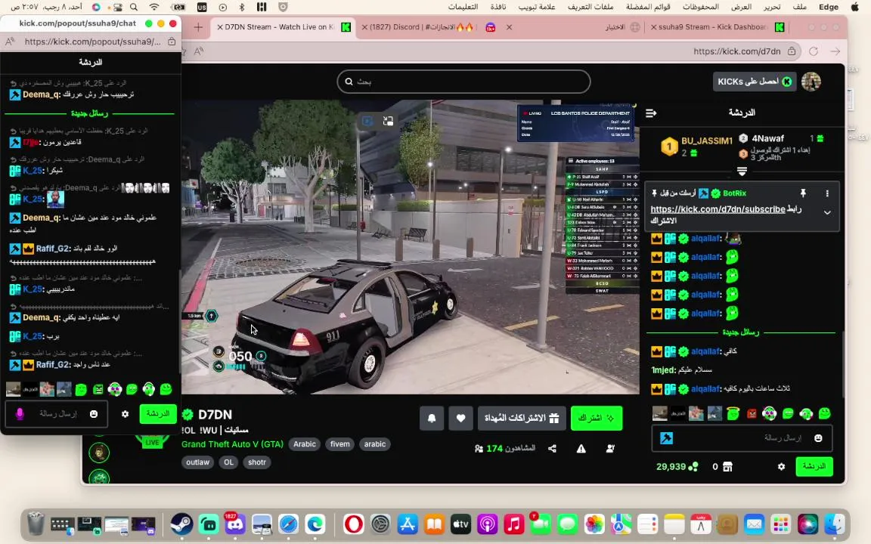
Task: Expand the gifters leaderboard chevron under BU_JASSIM1
Action: tap(742, 171)
